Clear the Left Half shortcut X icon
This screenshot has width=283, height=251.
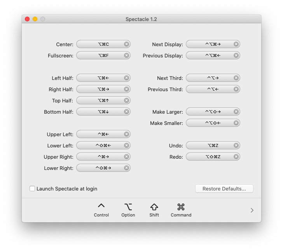(126, 78)
